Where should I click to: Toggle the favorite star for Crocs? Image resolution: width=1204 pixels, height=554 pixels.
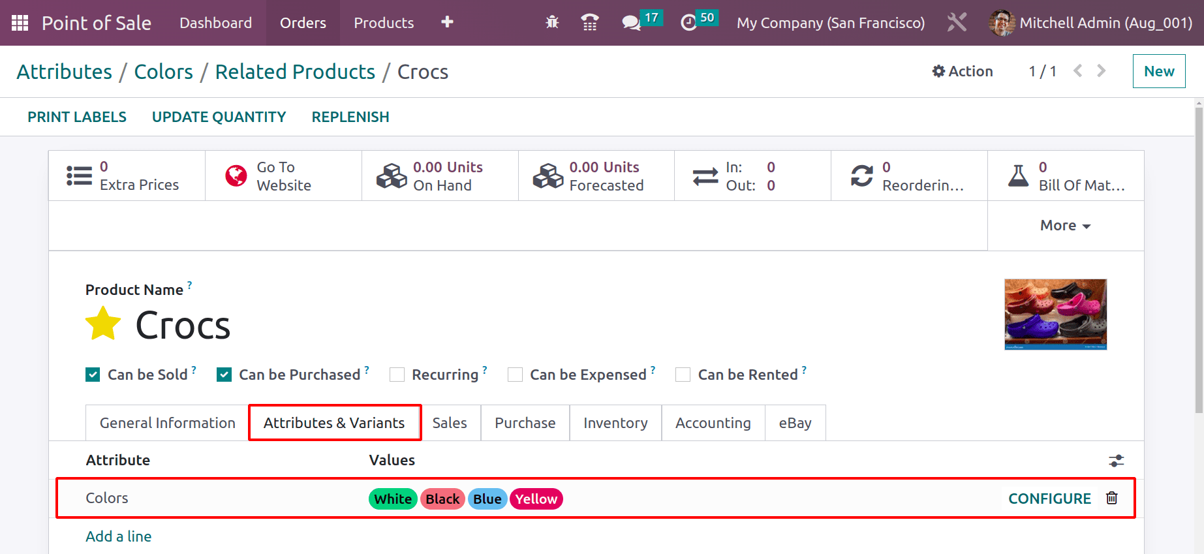[103, 324]
